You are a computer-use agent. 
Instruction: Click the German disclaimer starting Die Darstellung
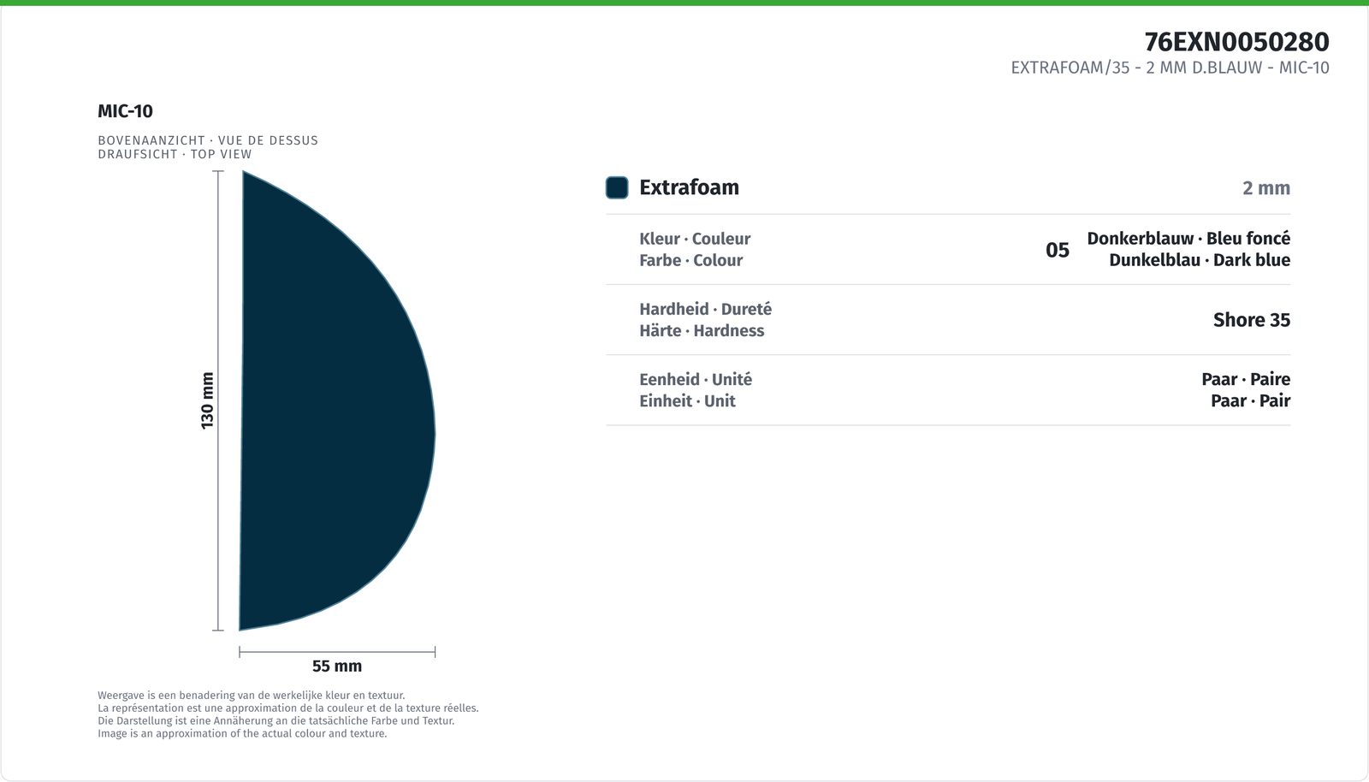coord(276,721)
